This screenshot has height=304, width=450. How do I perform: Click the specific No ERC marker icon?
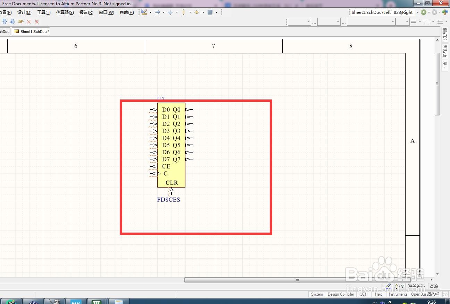pyautogui.click(x=37, y=21)
